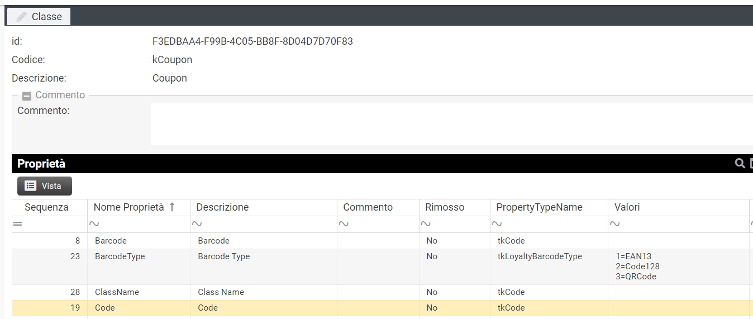Open filter operator for Valori column

614,224
